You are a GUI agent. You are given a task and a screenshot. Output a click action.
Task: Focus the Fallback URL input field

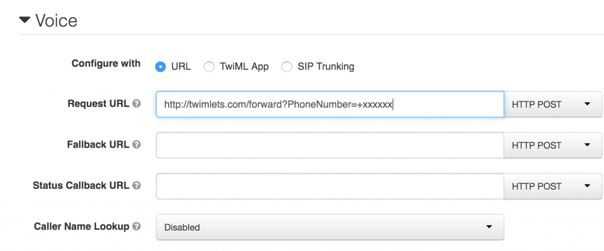[330, 145]
